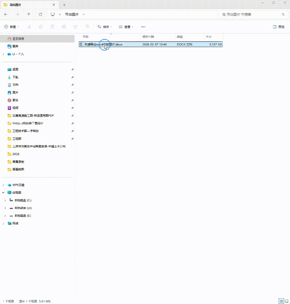Screen dimensions: 290x304
Task: Sort by the 修改日期 column header
Action: (x=158, y=37)
